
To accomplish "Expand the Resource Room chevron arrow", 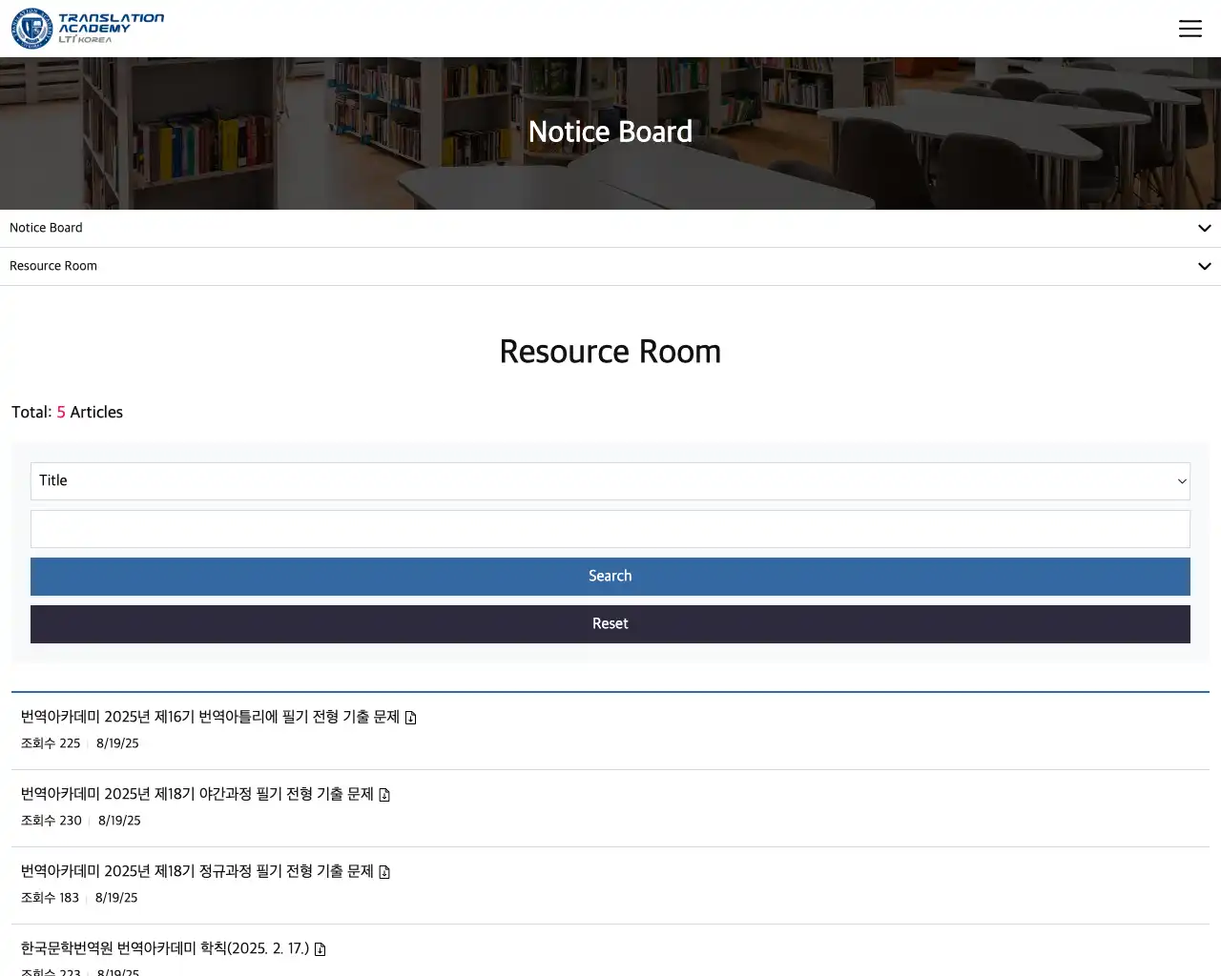I will [1204, 267].
